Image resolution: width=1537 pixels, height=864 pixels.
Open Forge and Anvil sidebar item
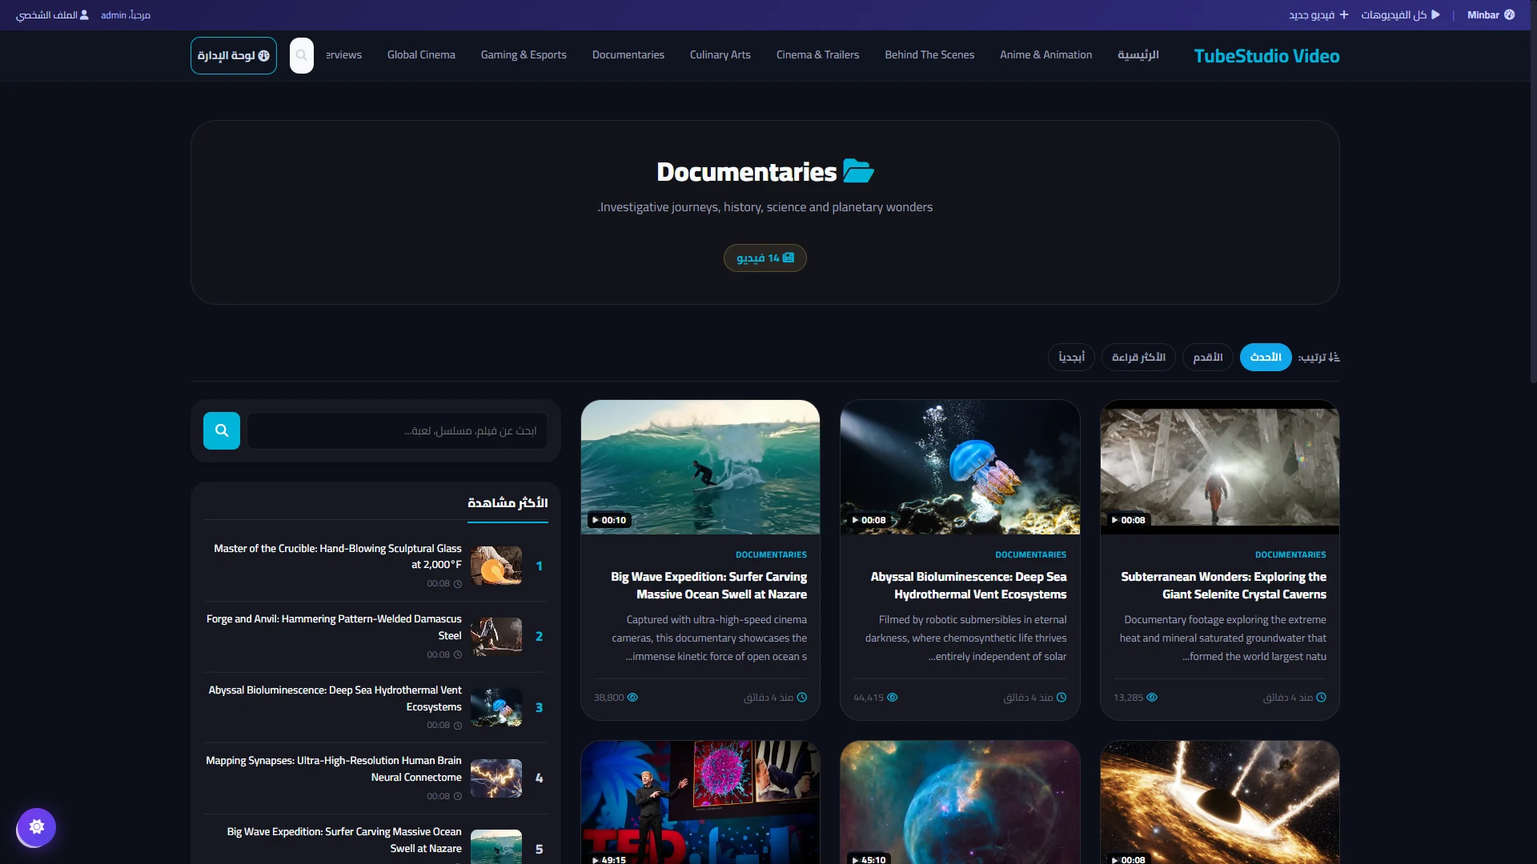coord(375,637)
